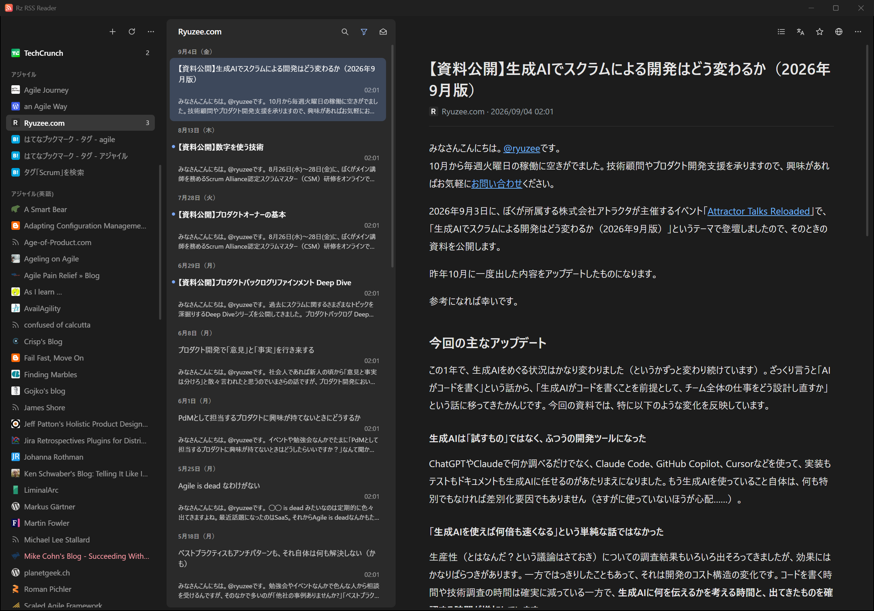Click the feed sidebar scrollbar
Viewport: 874px width, 611px height.
(160, 242)
